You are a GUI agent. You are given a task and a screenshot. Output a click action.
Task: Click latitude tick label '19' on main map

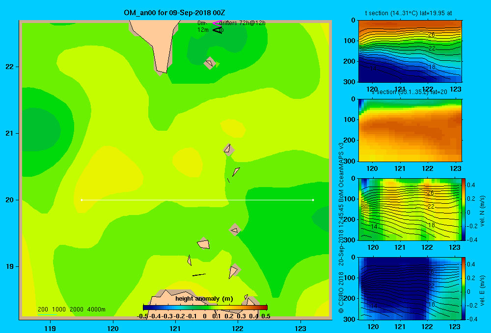click(x=10, y=266)
